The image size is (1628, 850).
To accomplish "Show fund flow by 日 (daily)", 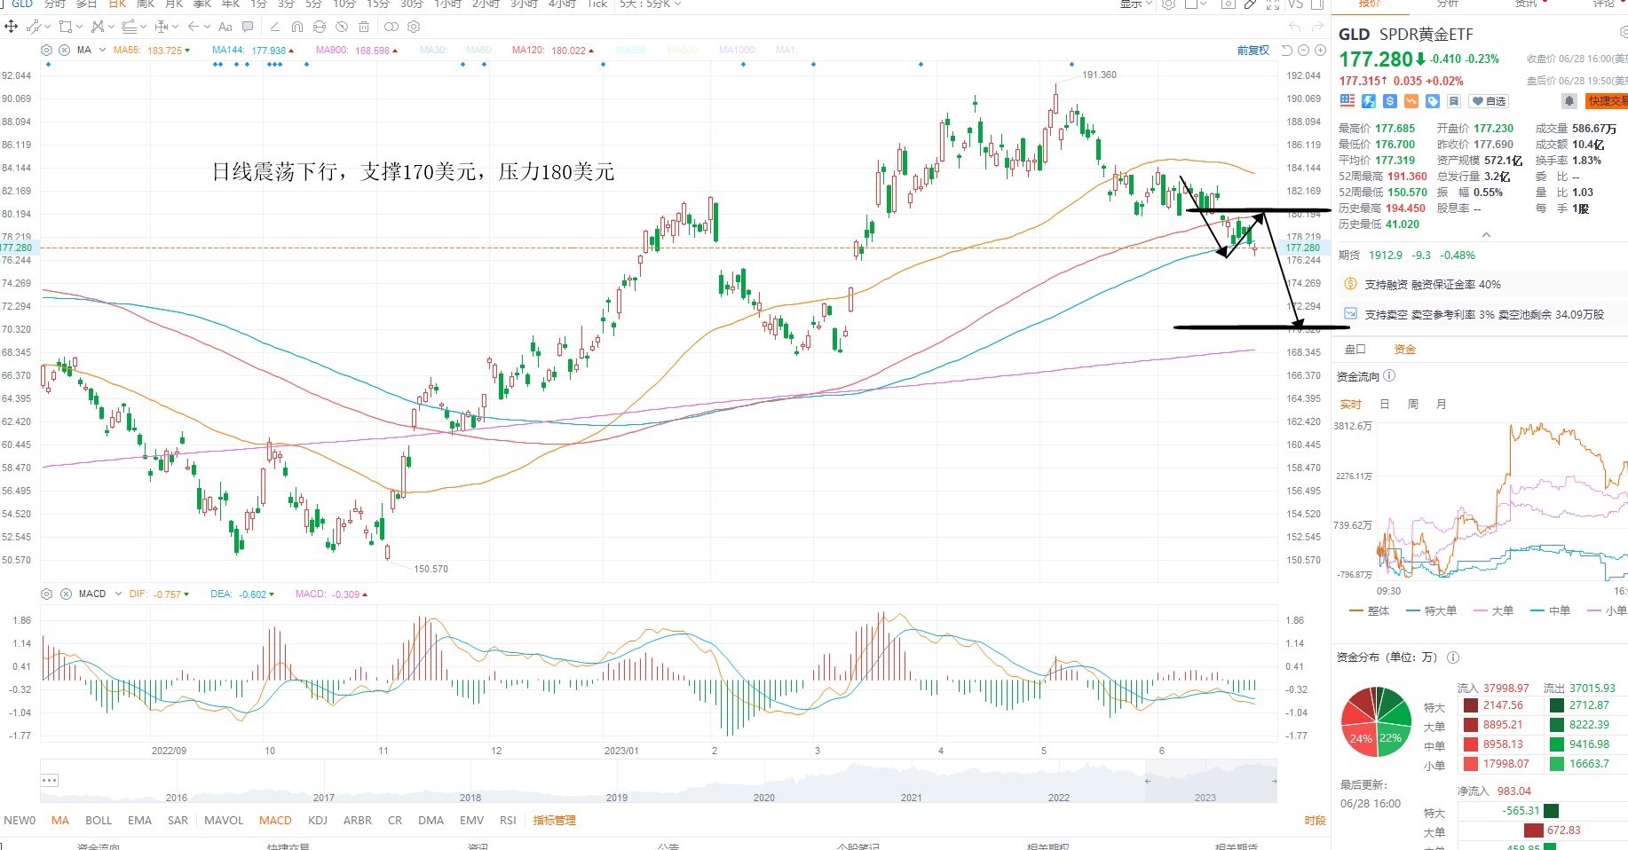I will pos(1384,405).
